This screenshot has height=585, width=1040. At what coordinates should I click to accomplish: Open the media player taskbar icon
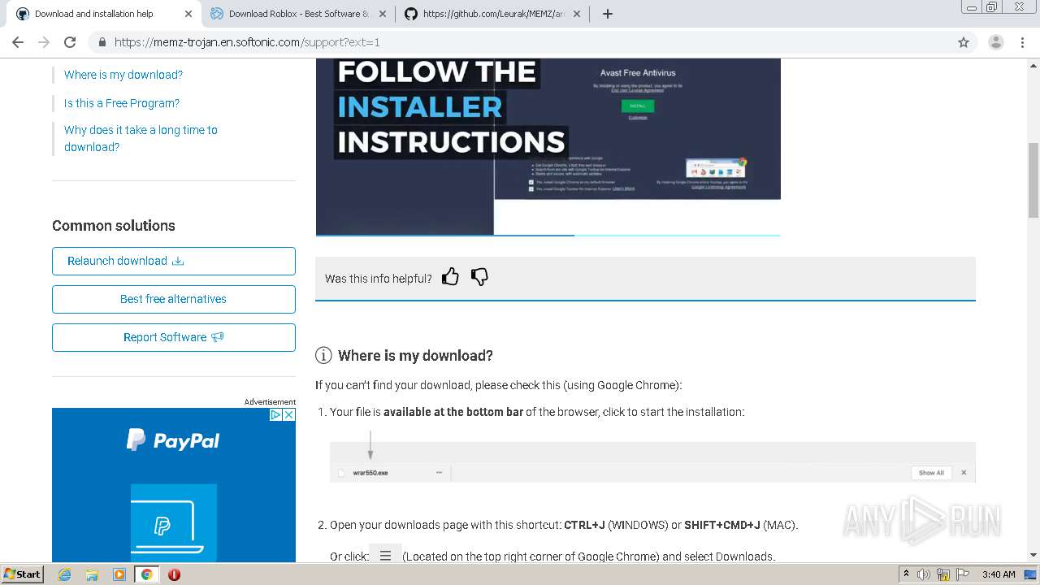click(119, 574)
